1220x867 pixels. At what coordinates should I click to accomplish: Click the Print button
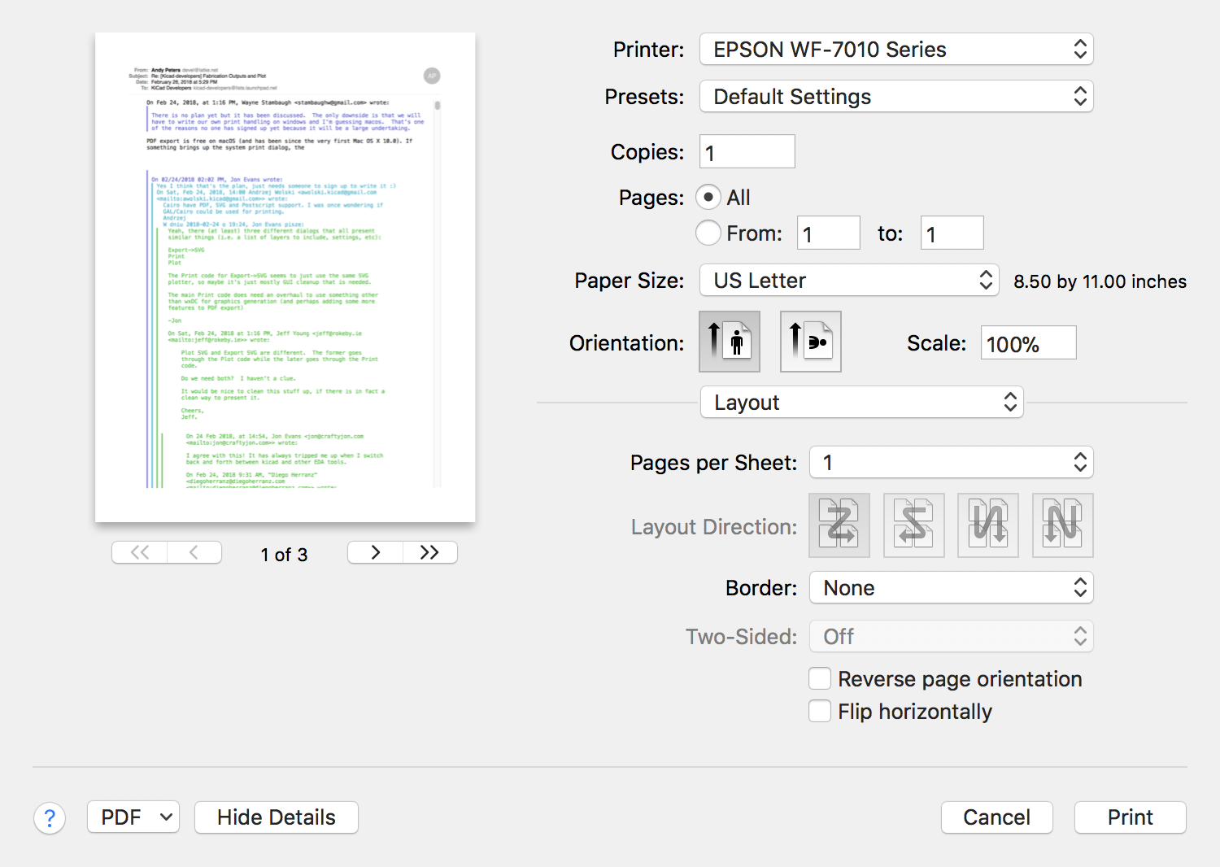tap(1130, 817)
